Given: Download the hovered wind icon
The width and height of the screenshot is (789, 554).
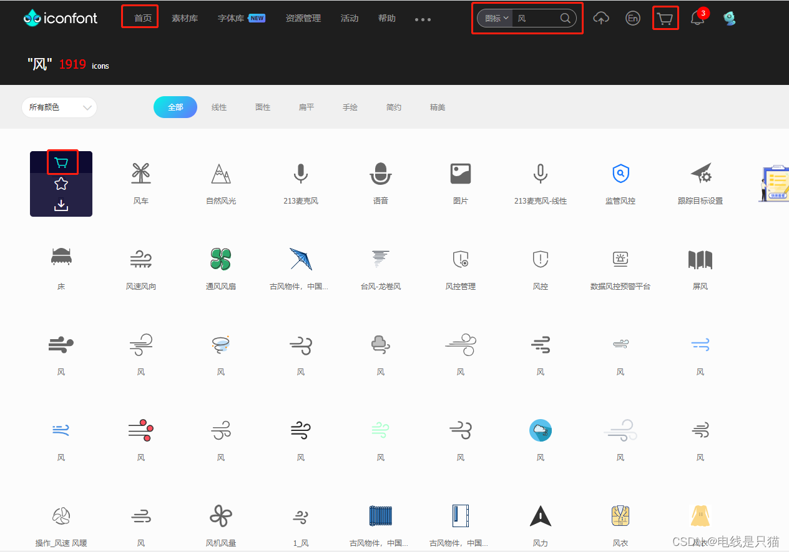Looking at the screenshot, I should [x=61, y=204].
